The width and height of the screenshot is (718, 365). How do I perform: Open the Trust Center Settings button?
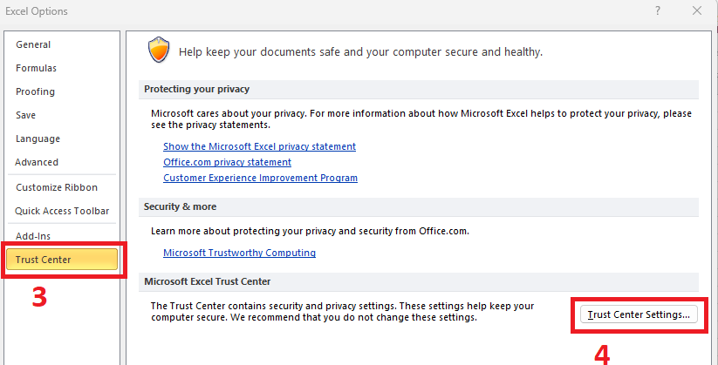click(x=639, y=314)
